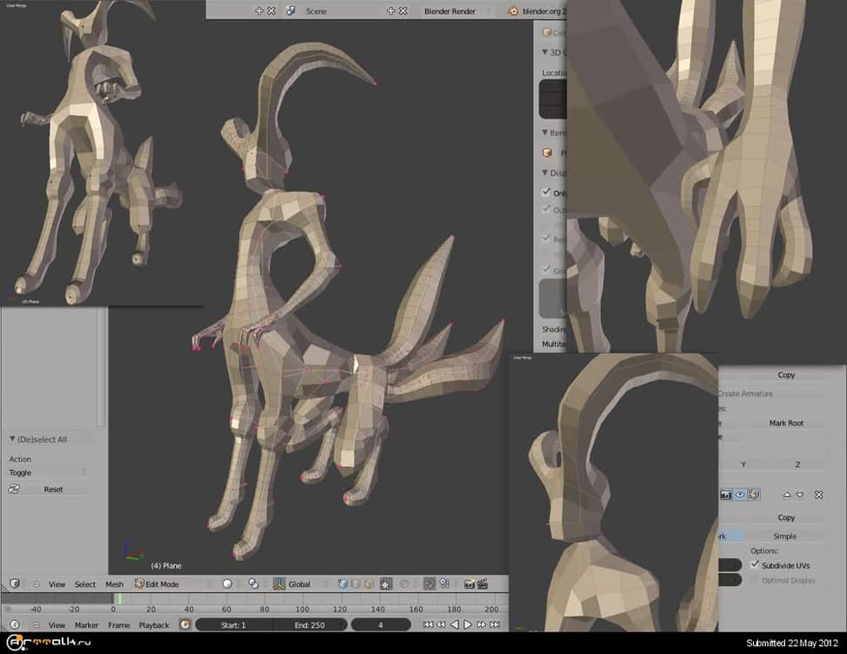Image resolution: width=847 pixels, height=654 pixels.
Task: Open the timeline Marker menu
Action: [86, 625]
